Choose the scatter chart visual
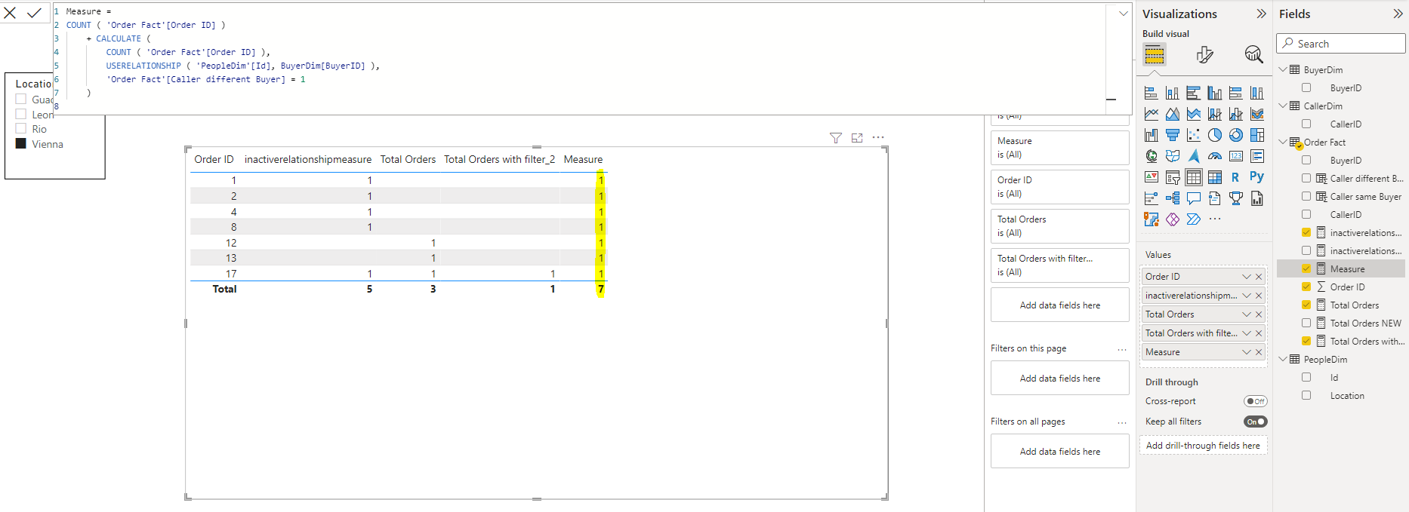 [1194, 135]
